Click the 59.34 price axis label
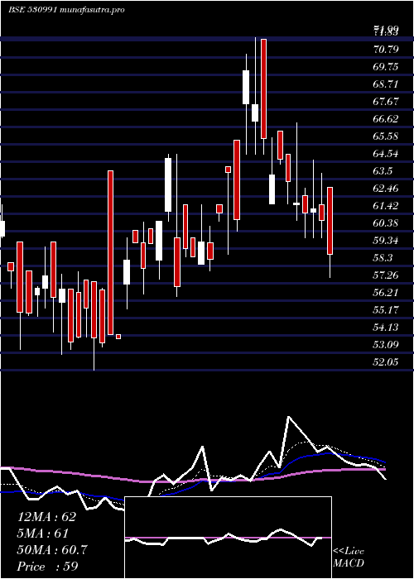 [387, 240]
